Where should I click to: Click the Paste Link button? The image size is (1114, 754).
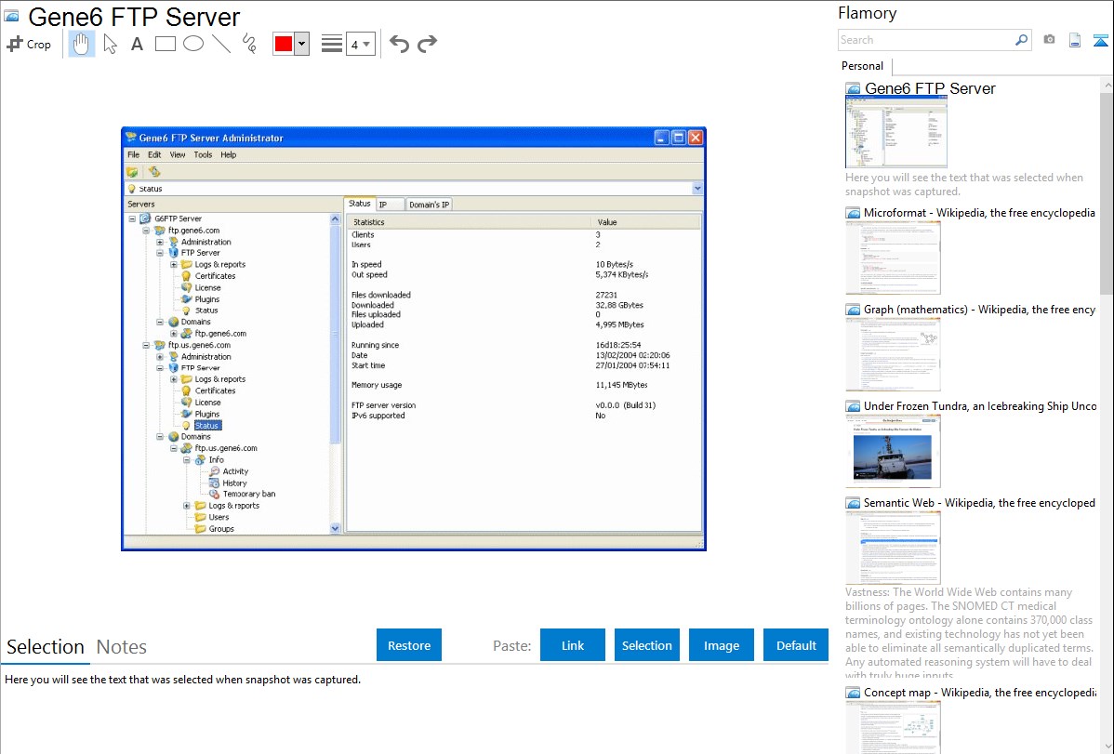click(573, 645)
